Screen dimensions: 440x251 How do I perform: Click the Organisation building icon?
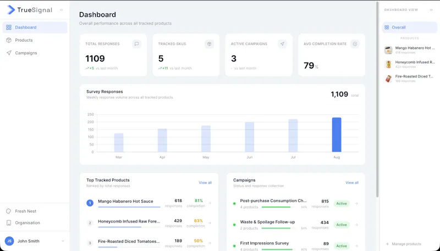(x=9, y=222)
